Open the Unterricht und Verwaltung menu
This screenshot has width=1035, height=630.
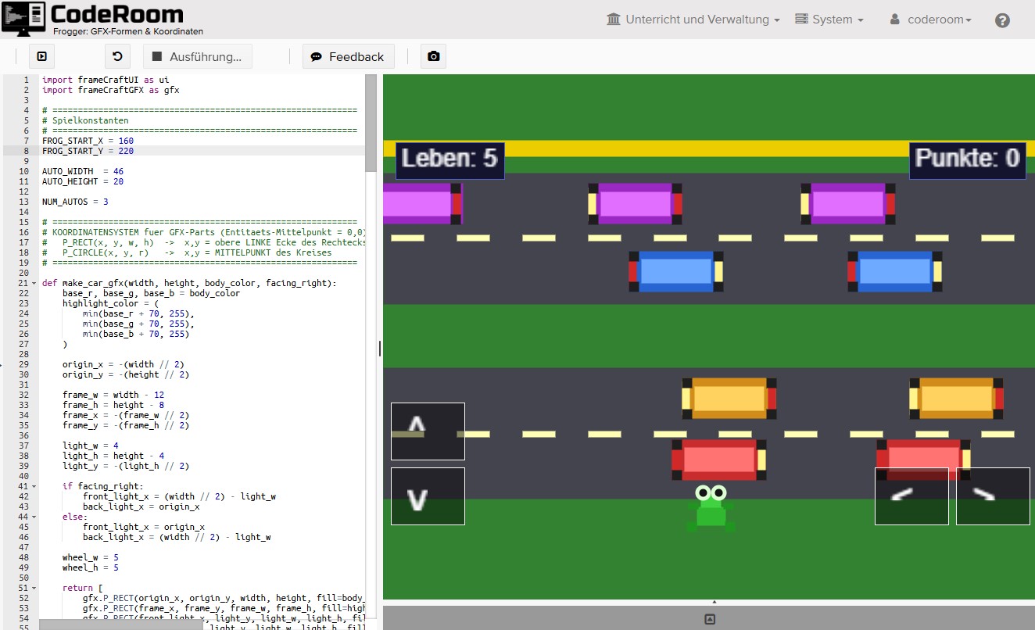pos(693,20)
